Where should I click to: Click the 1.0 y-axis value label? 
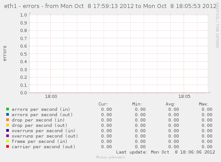24,15
